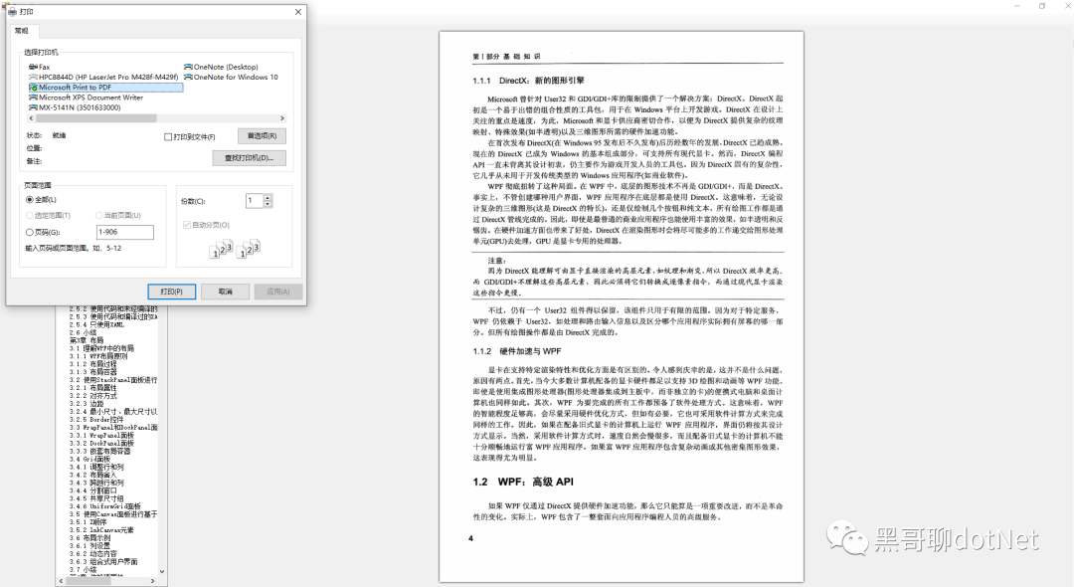
Task: Click heading 1.1.2 硬件加速与 WPF
Action: pos(517,351)
